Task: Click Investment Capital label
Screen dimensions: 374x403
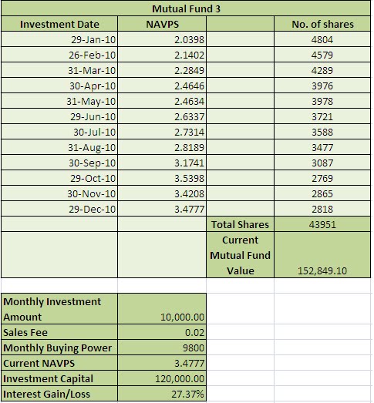Action: click(59, 378)
